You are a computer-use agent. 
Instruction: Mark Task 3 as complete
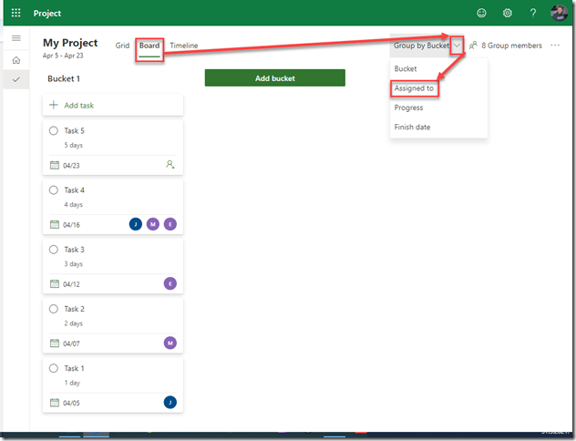tap(54, 250)
